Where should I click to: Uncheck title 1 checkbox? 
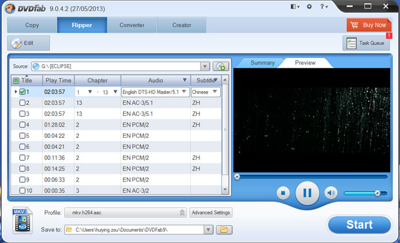coord(22,92)
